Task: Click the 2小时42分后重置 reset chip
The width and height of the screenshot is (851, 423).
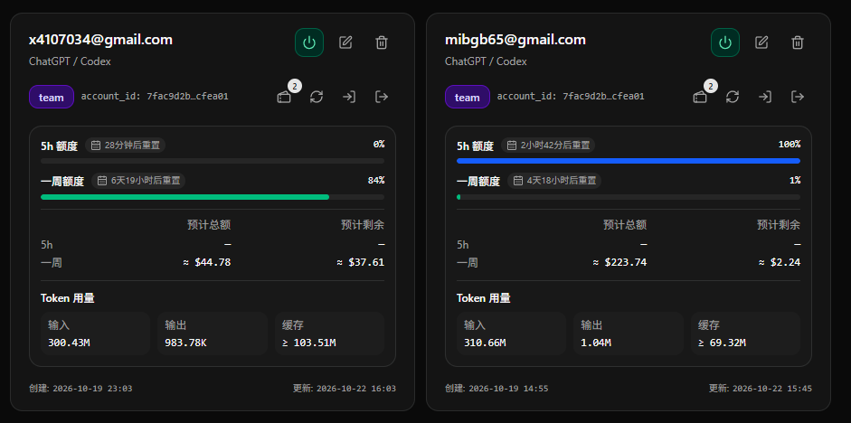Action: [548, 146]
